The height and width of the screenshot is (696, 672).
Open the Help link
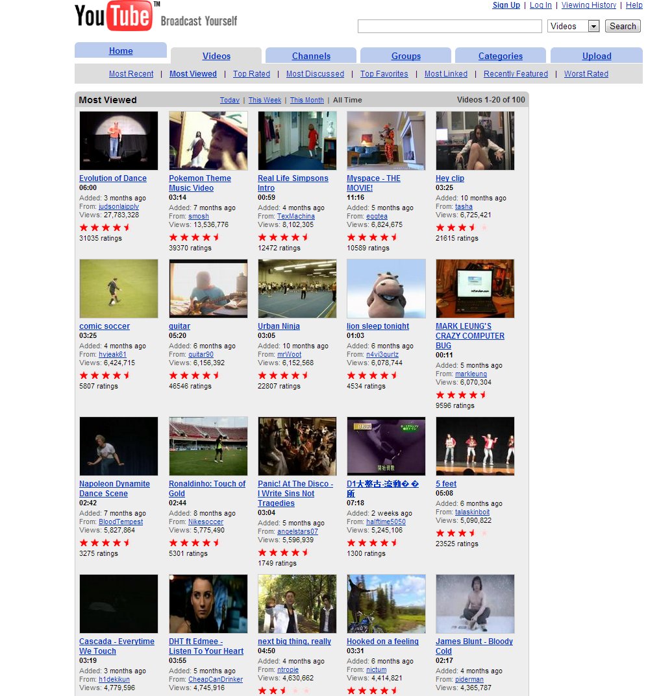point(634,5)
